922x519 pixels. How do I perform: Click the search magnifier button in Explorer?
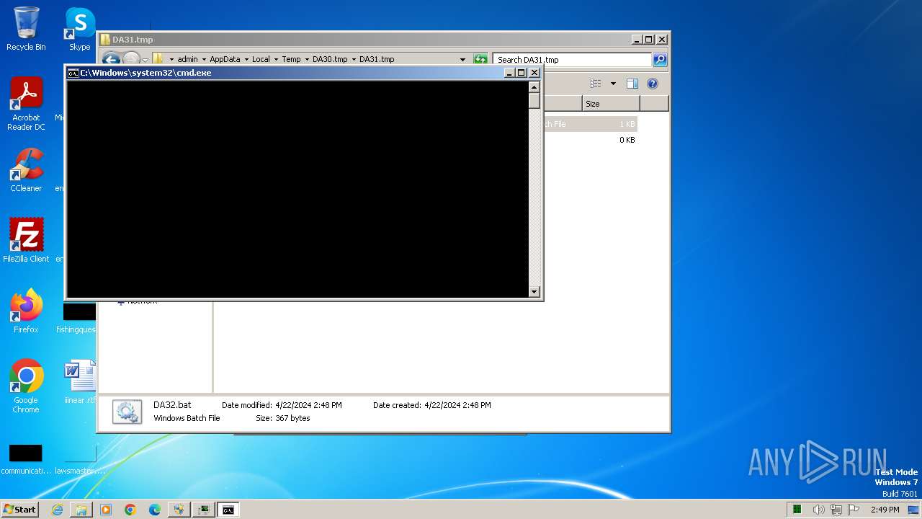click(660, 59)
